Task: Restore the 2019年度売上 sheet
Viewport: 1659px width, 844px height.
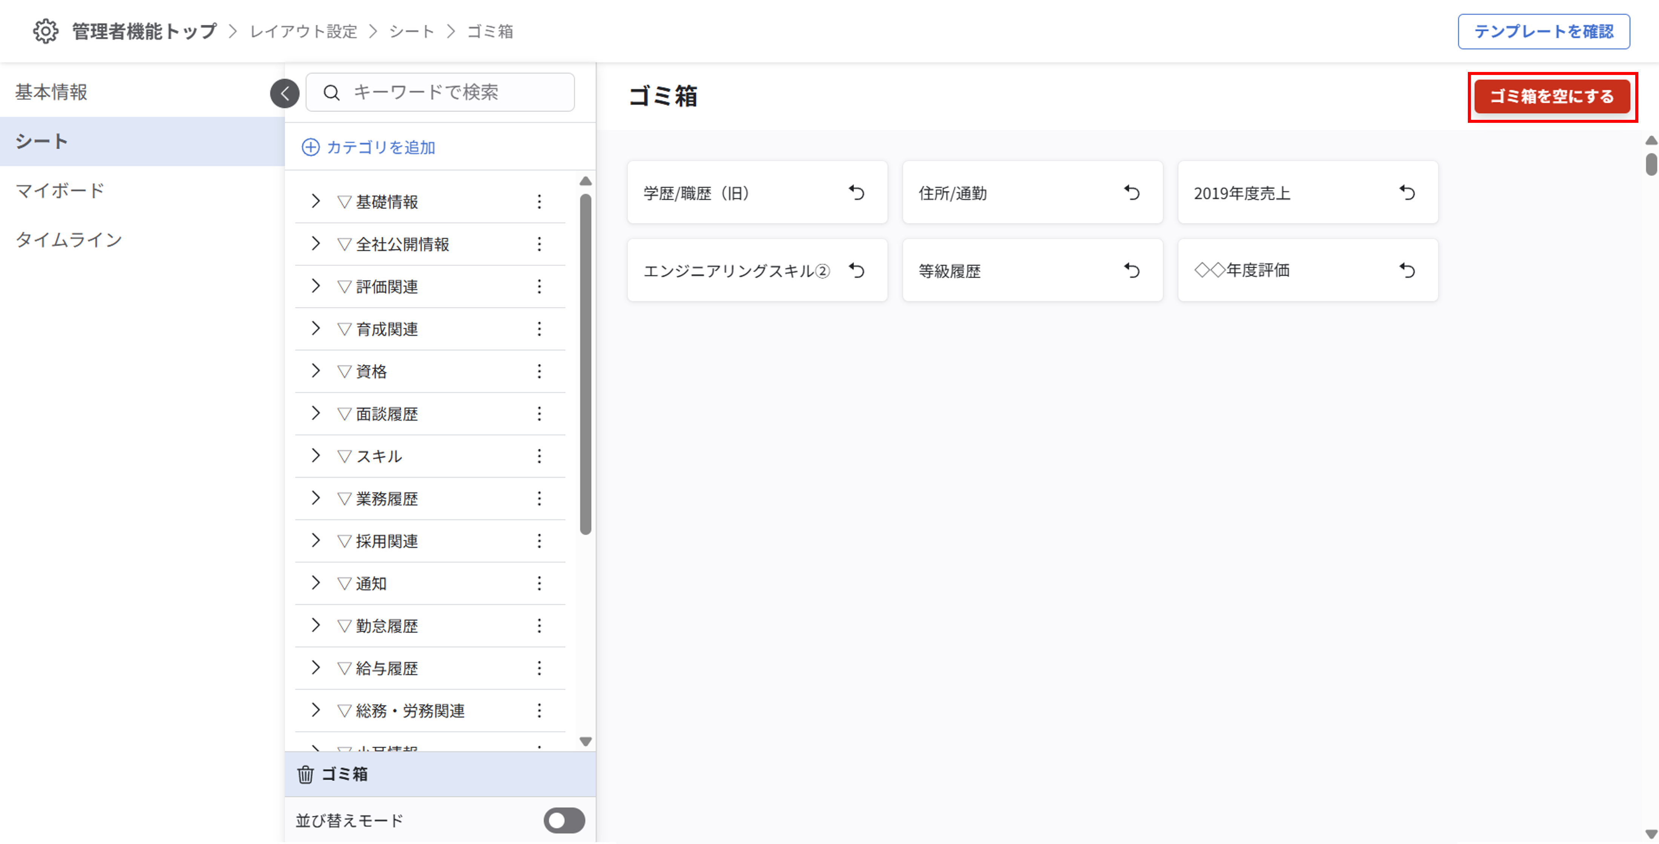Action: 1407,193
